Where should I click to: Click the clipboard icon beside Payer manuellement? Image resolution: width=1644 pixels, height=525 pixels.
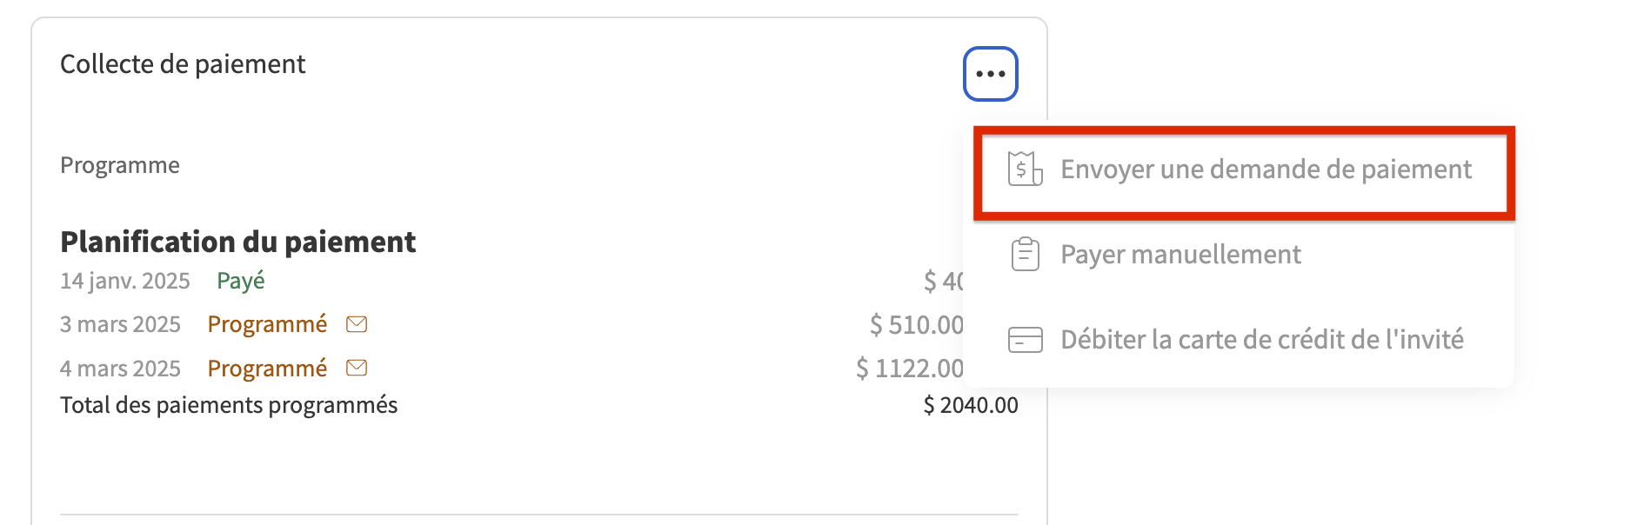coord(1025,254)
